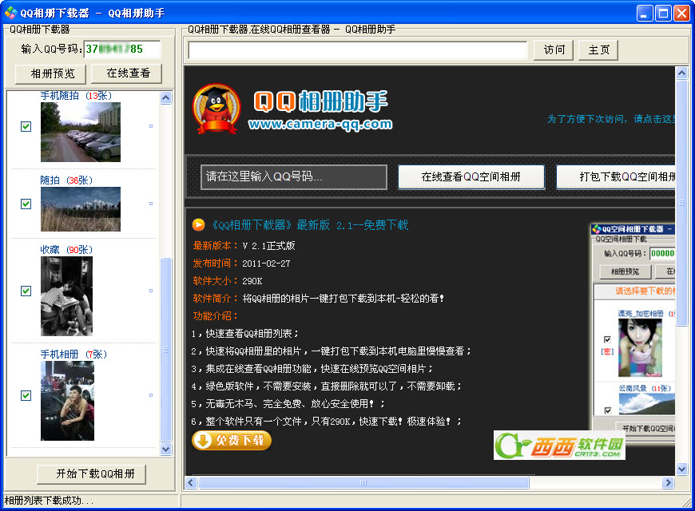Screen dimensions: 695x511
Task: Click album list scroll up arrow
Action: (x=166, y=97)
